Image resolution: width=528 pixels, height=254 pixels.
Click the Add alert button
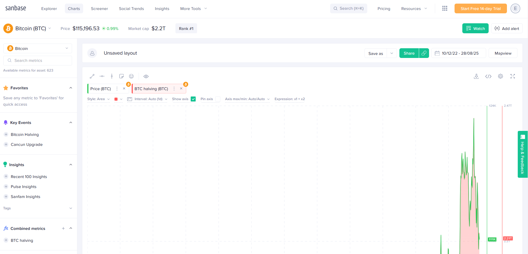(507, 28)
